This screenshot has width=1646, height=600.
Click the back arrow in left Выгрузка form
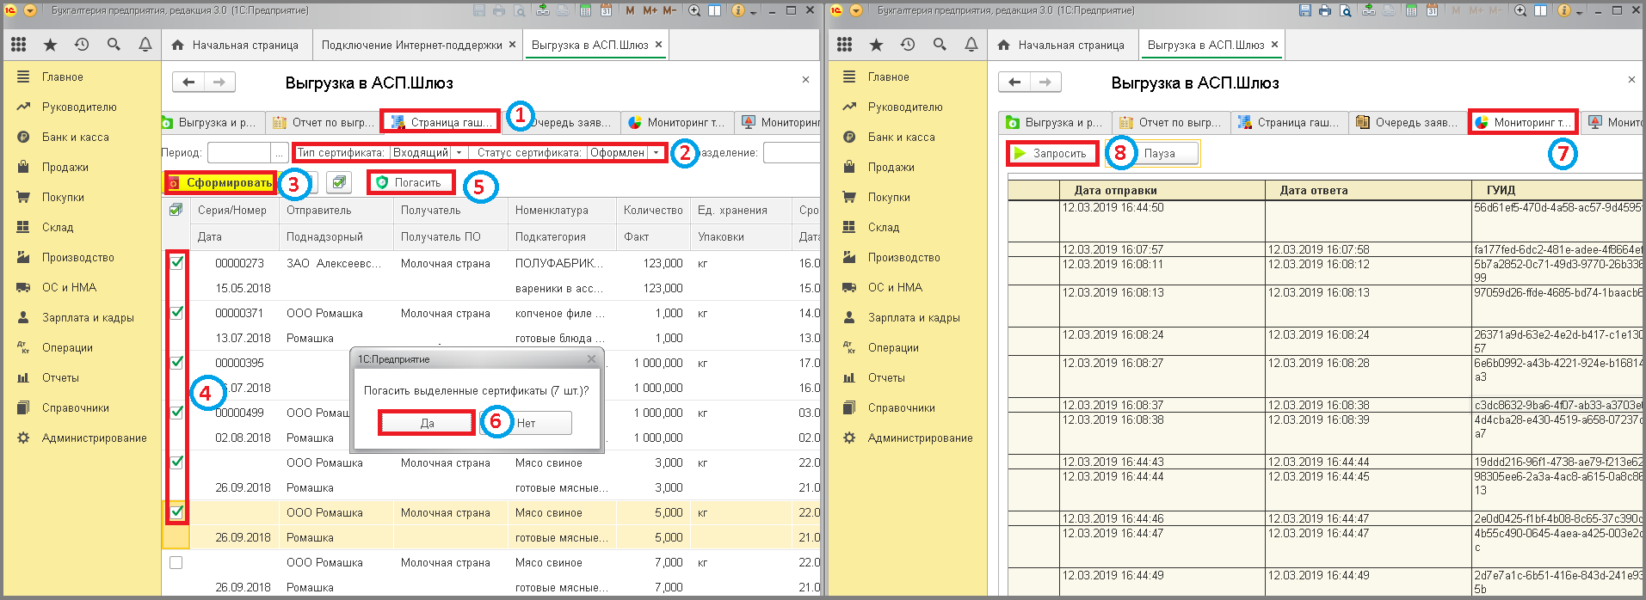coord(188,82)
